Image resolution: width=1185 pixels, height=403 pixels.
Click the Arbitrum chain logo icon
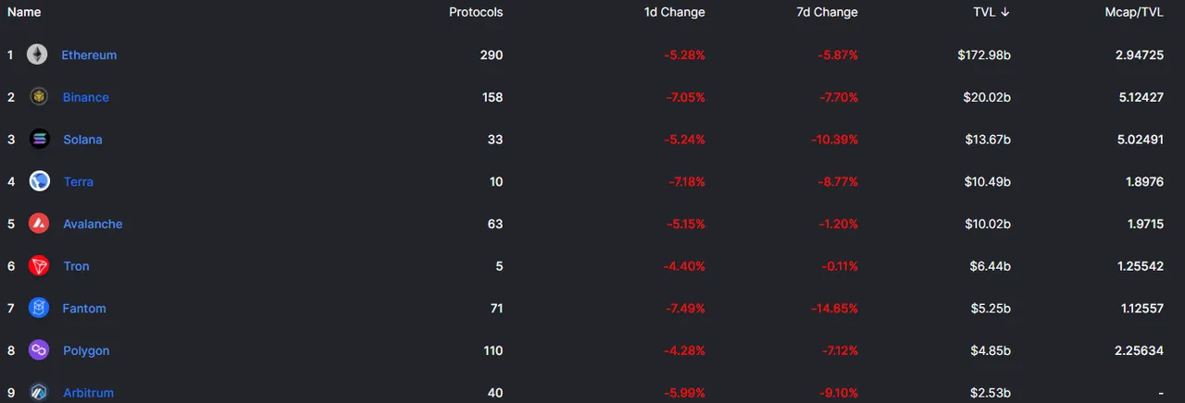pyautogui.click(x=39, y=393)
